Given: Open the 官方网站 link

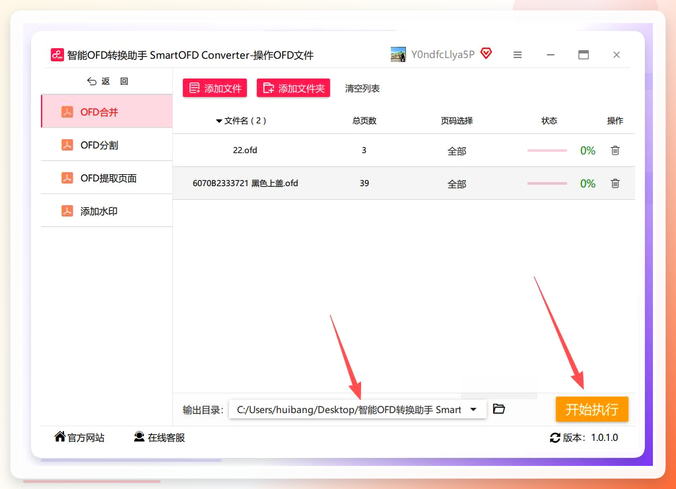Looking at the screenshot, I should [x=86, y=438].
